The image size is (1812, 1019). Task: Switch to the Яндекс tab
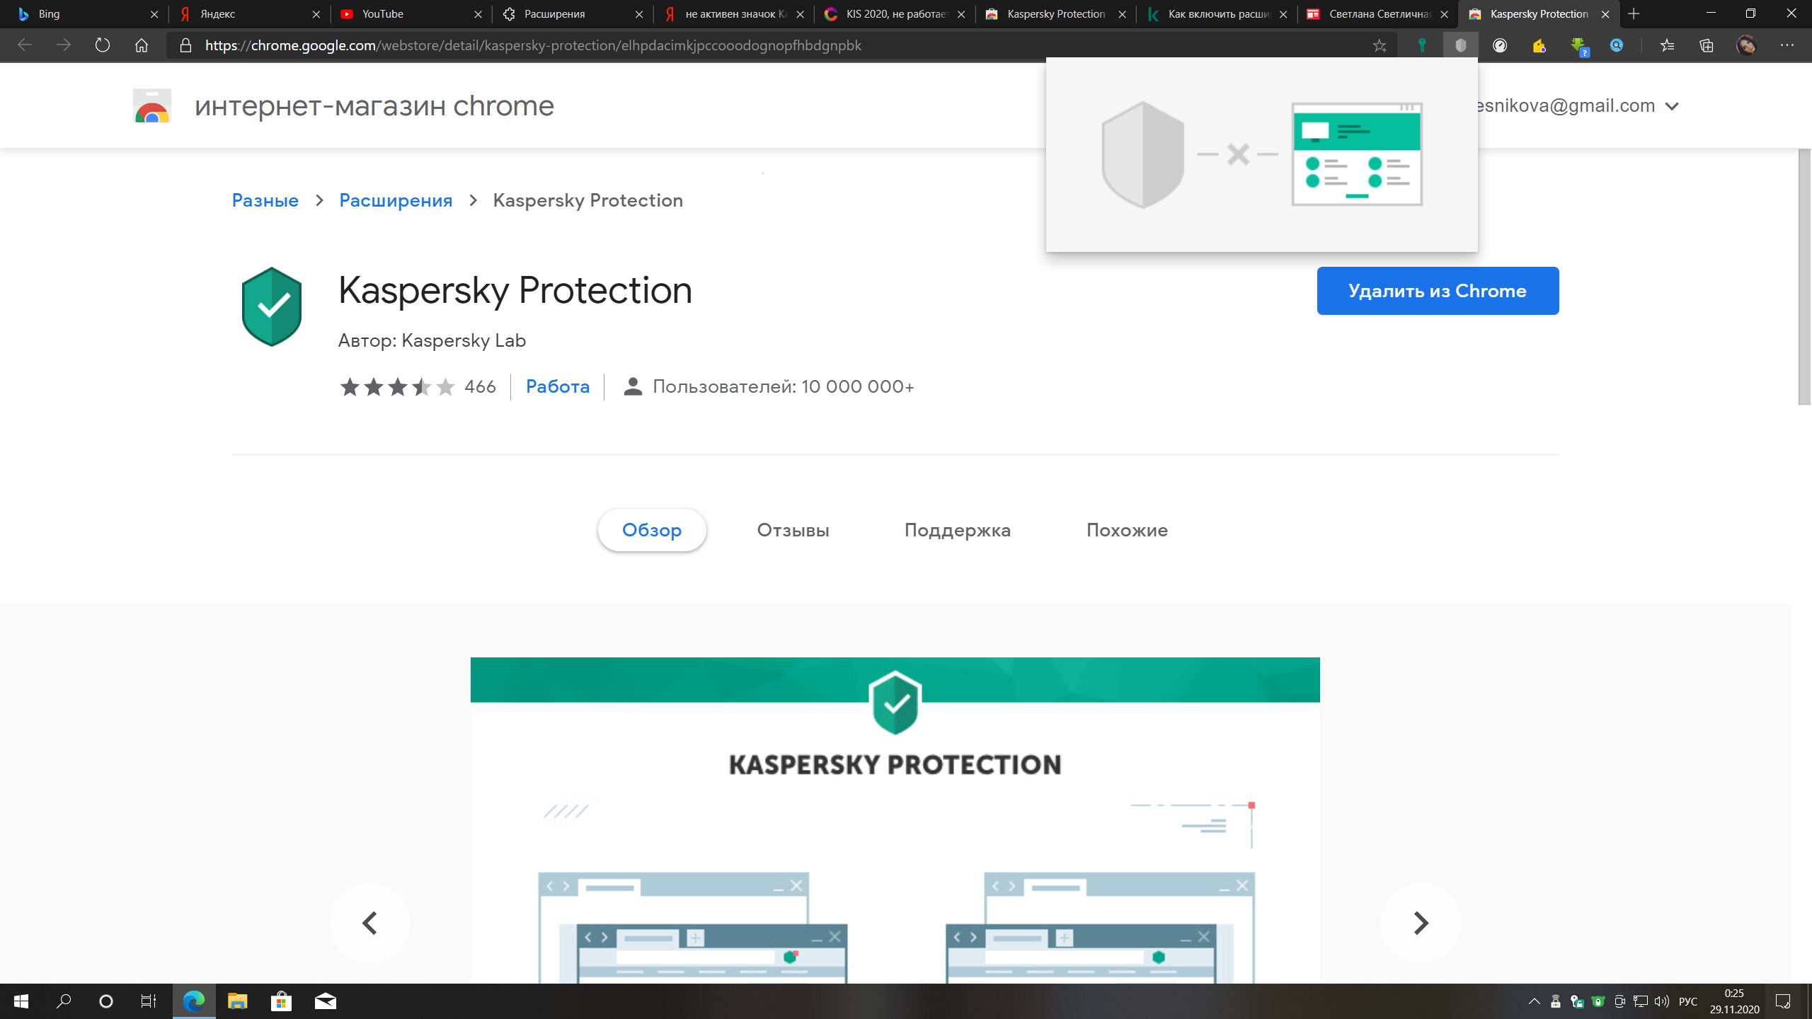[x=249, y=14]
